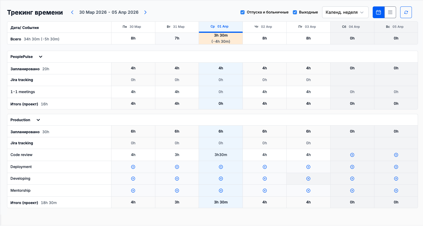Select the Пн 30 Мар column header
Image resolution: width=423 pixels, height=226 pixels.
[x=133, y=27]
